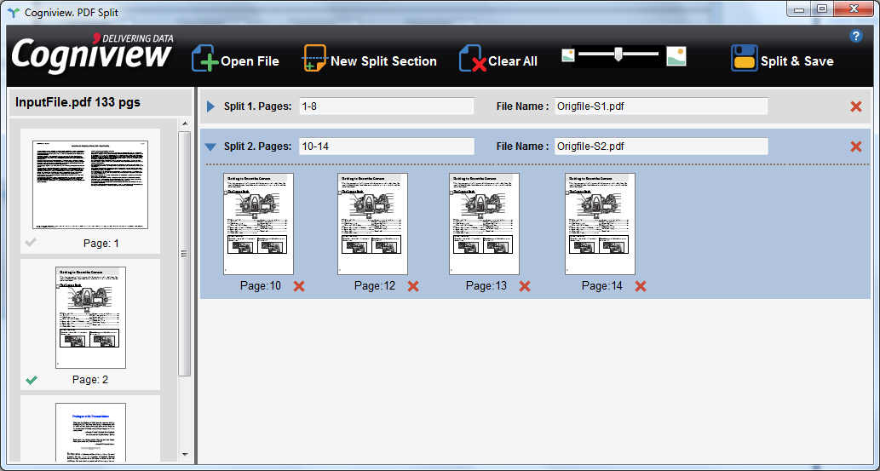
Task: Click the Split 2 pages field 10-14
Action: coord(387,146)
